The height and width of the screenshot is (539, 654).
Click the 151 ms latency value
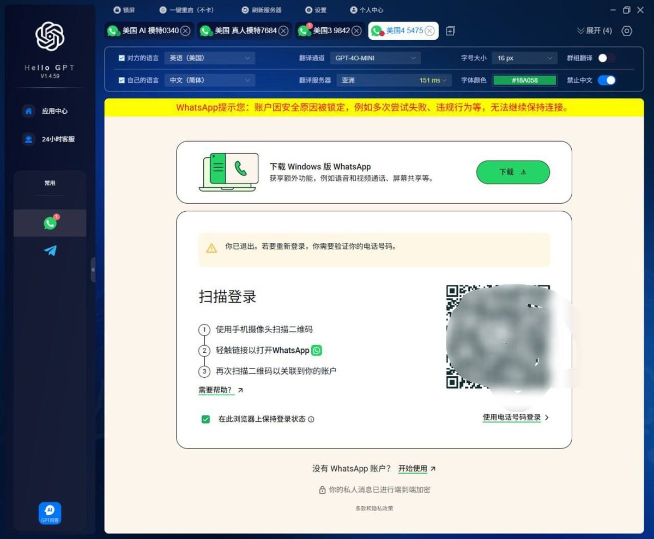tap(429, 80)
